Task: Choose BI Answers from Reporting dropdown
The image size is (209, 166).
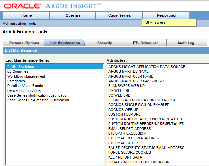Action: tap(169, 23)
